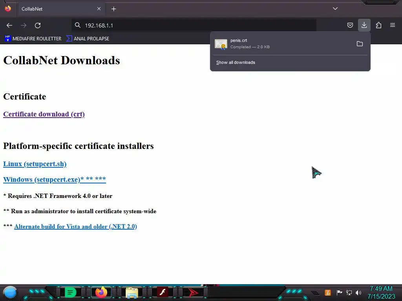Viewport: 402px width, 301px height.
Task: Click the address bar showing 192.168.1.1
Action: point(194,25)
